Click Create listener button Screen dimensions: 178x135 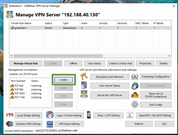63,80
